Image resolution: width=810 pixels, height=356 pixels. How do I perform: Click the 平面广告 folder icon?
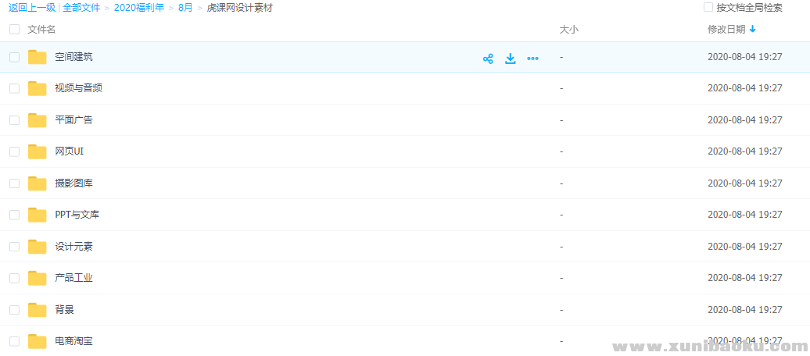point(38,120)
